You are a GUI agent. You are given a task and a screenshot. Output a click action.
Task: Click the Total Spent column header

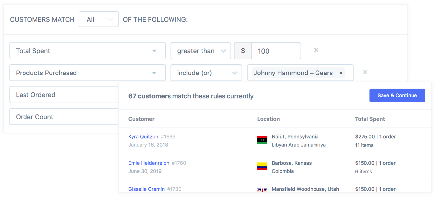pyautogui.click(x=370, y=119)
